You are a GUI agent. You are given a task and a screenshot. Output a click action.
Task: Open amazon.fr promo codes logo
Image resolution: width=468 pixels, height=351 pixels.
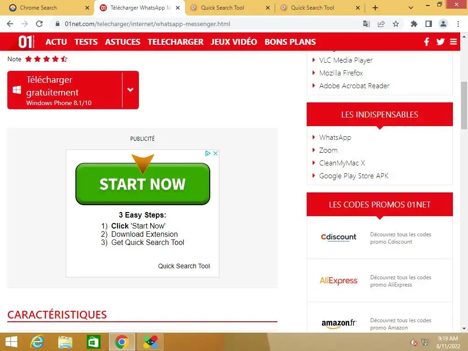339,324
